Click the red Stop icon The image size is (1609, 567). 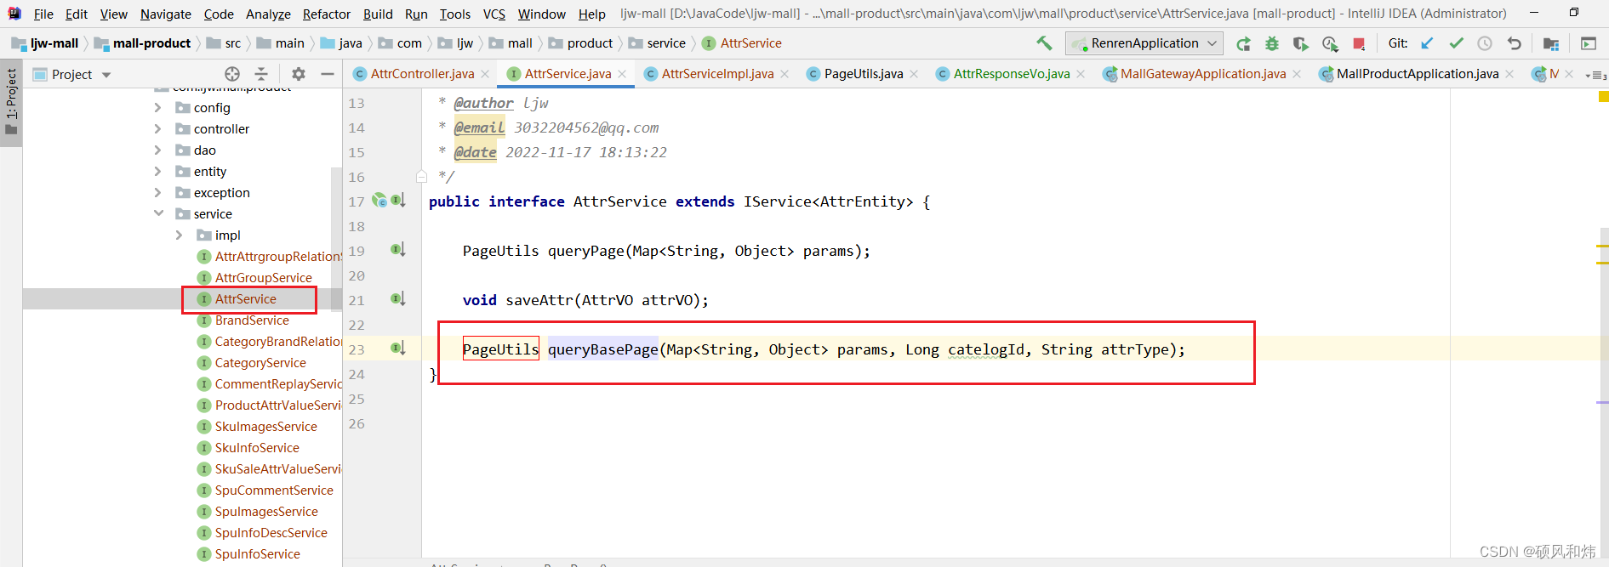1359,43
